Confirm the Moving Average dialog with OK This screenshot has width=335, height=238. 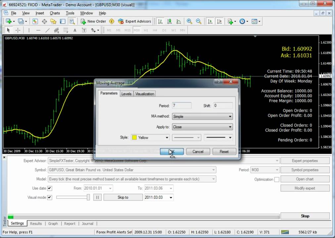pos(172,152)
